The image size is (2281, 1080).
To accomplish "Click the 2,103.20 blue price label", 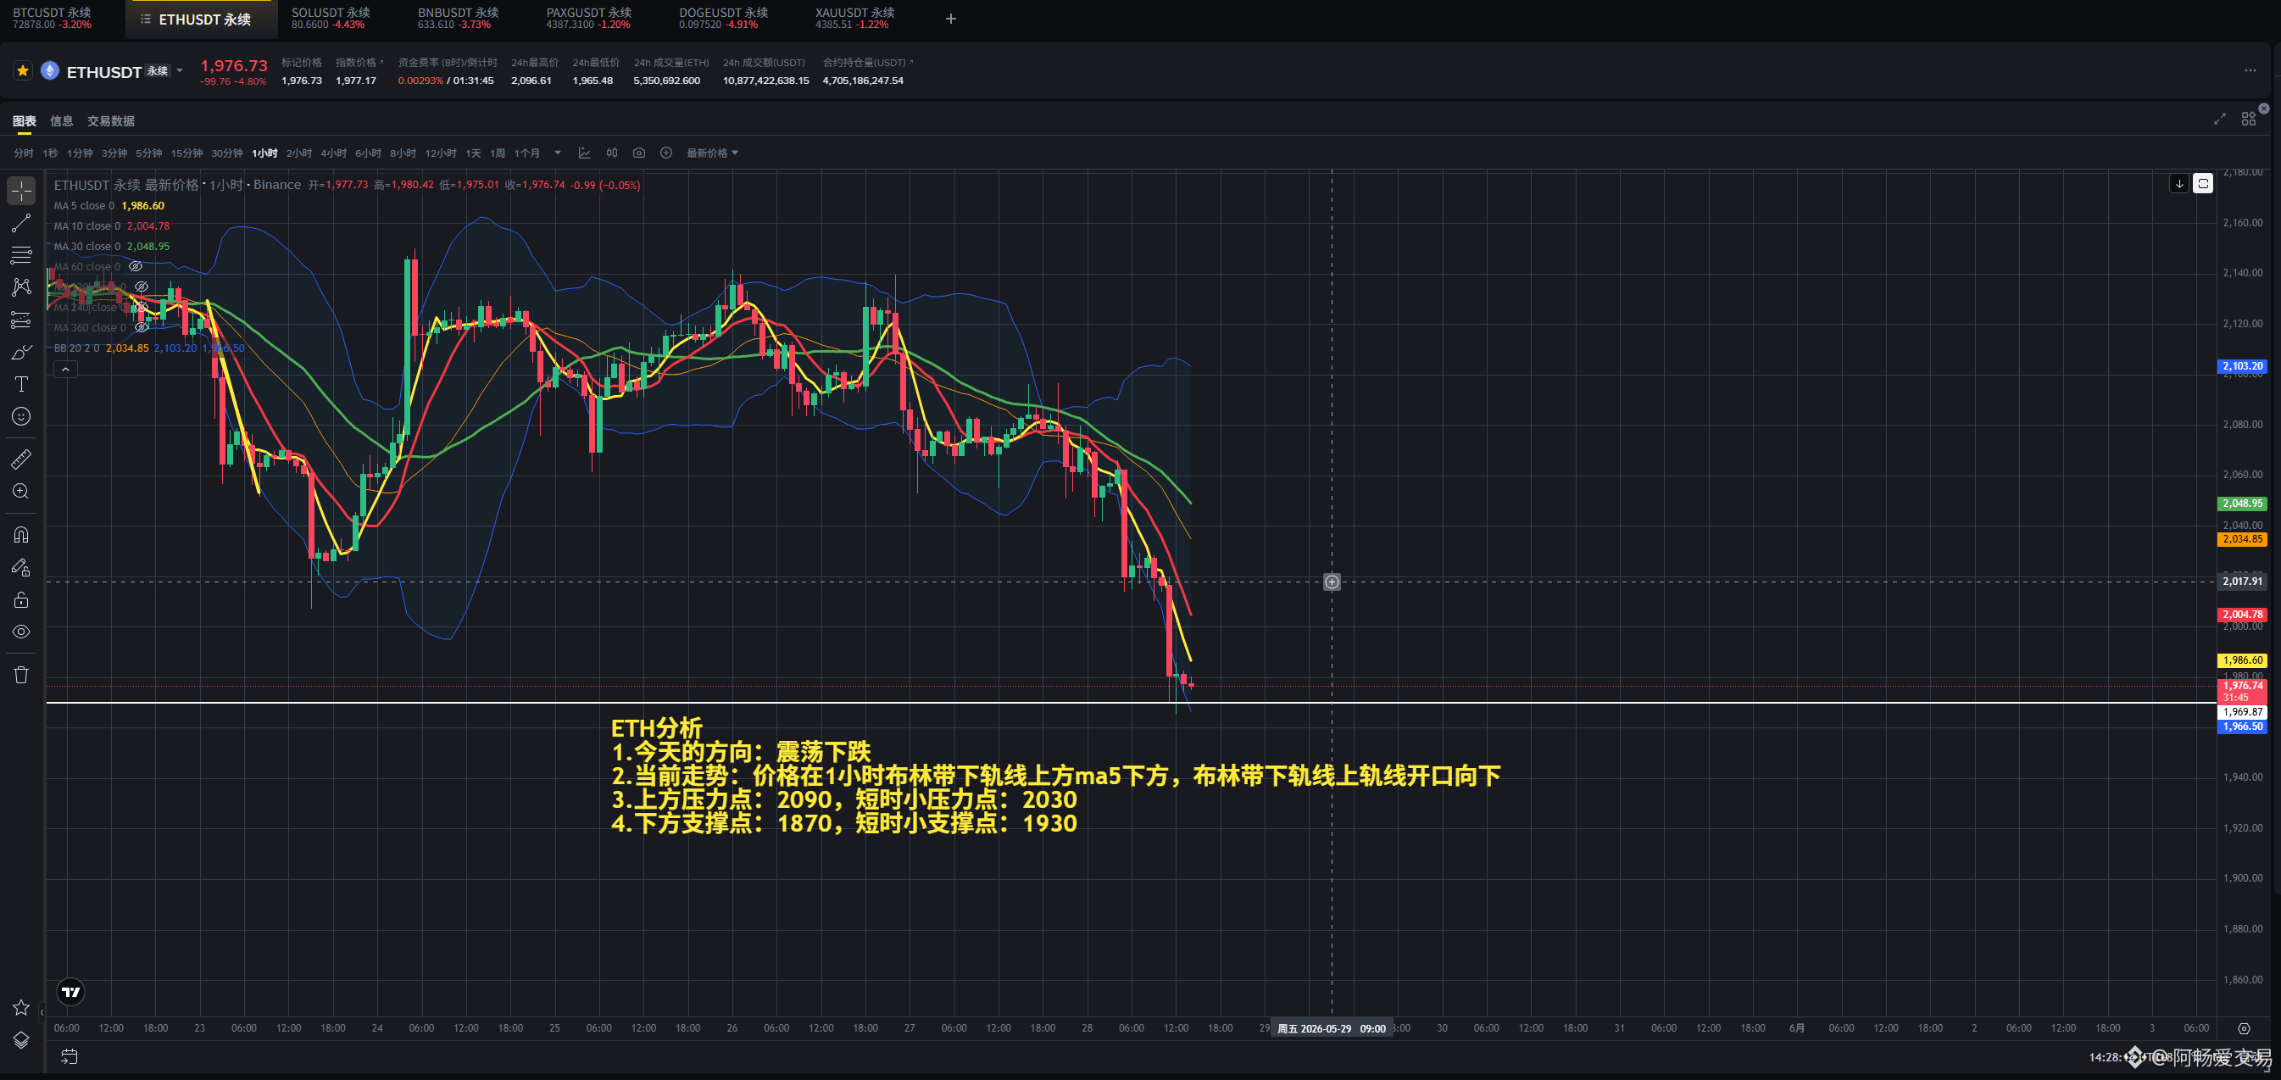I will [x=2242, y=366].
